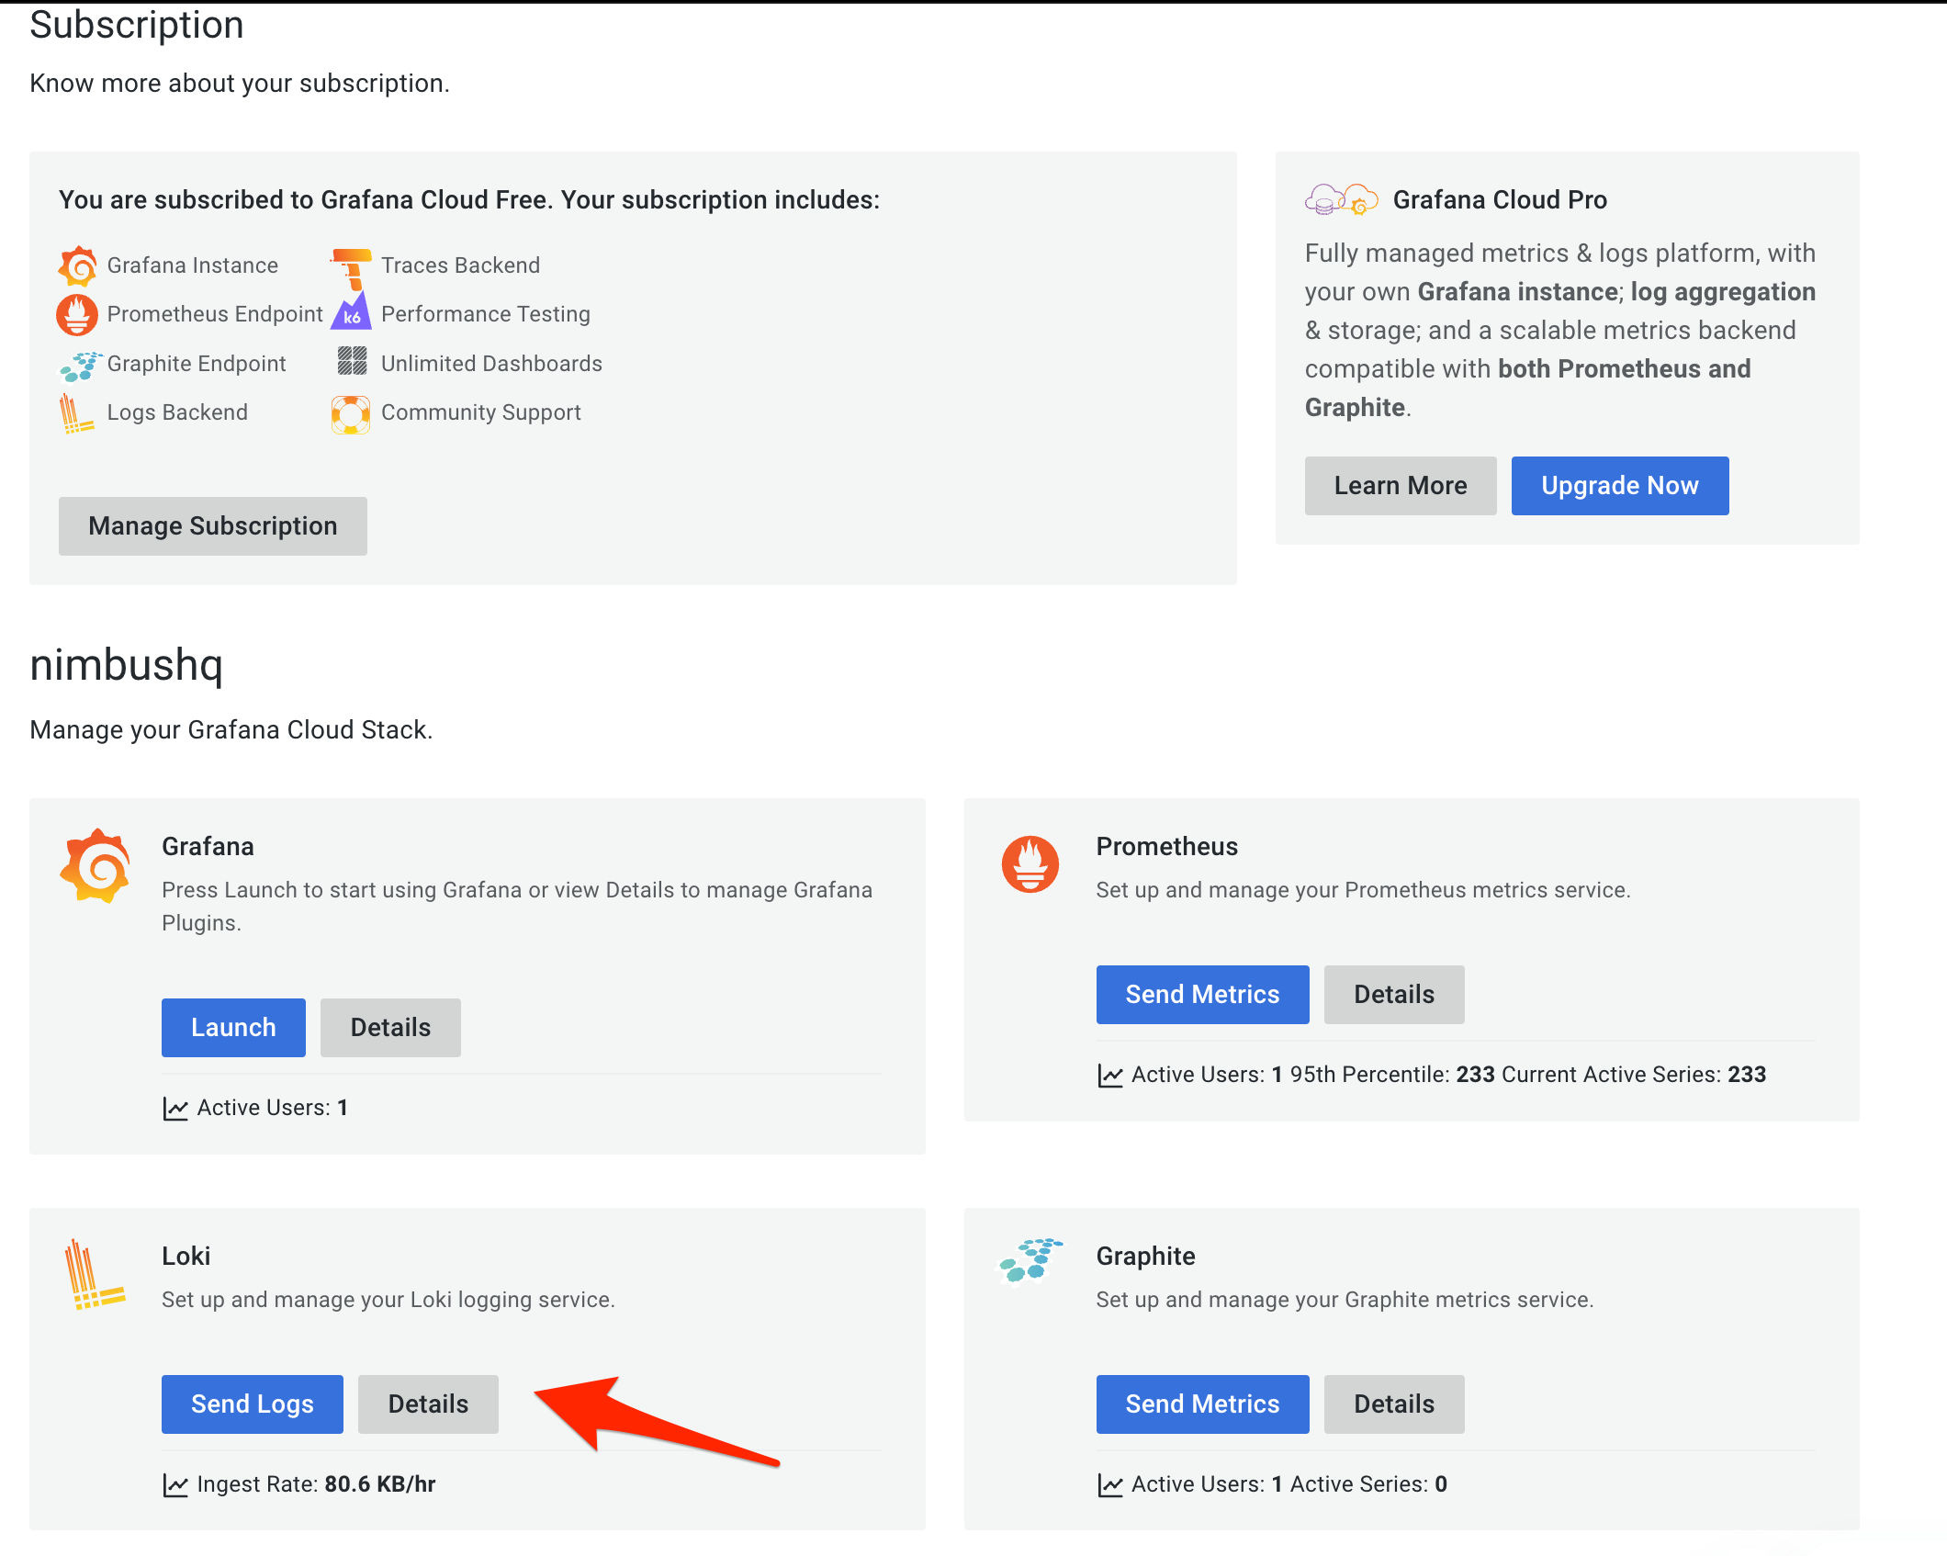Click the Grafana Active Users 1 stat
The image size is (1947, 1556).
(273, 1108)
